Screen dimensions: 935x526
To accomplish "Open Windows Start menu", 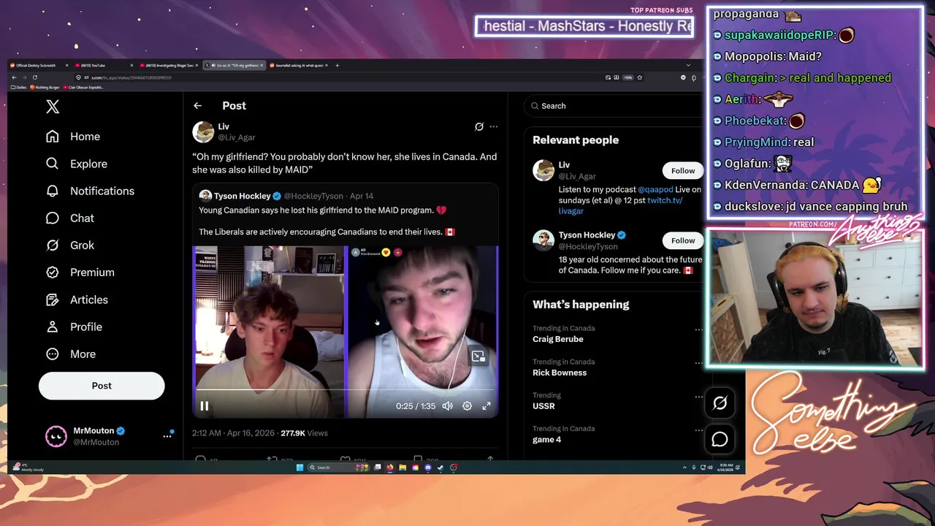I will click(x=299, y=468).
